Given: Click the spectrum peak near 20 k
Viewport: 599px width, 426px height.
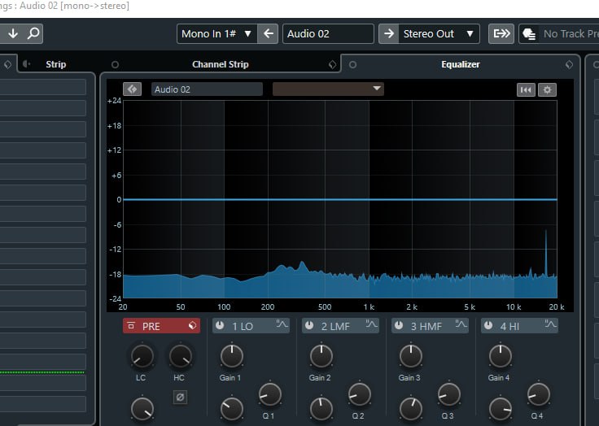Looking at the screenshot, I should click(545, 252).
